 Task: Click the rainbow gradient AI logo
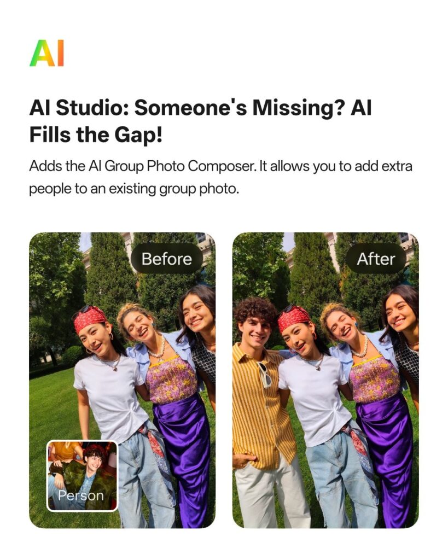click(46, 53)
